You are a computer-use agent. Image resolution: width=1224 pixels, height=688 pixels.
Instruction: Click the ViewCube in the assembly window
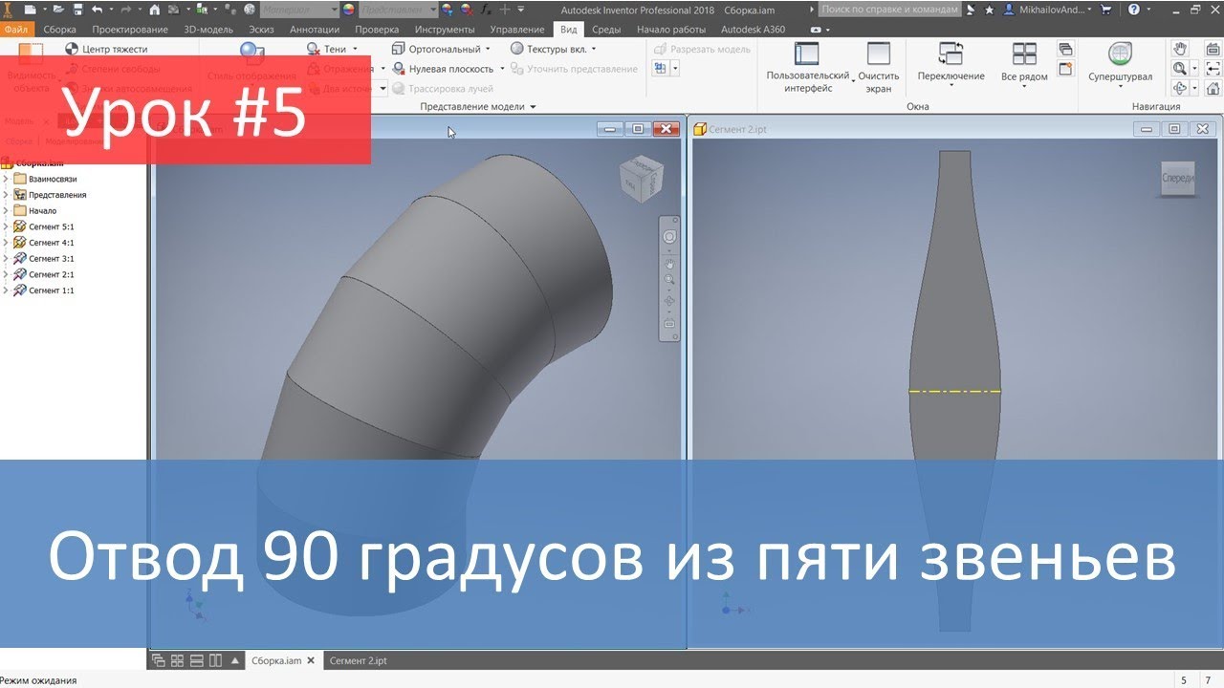642,179
